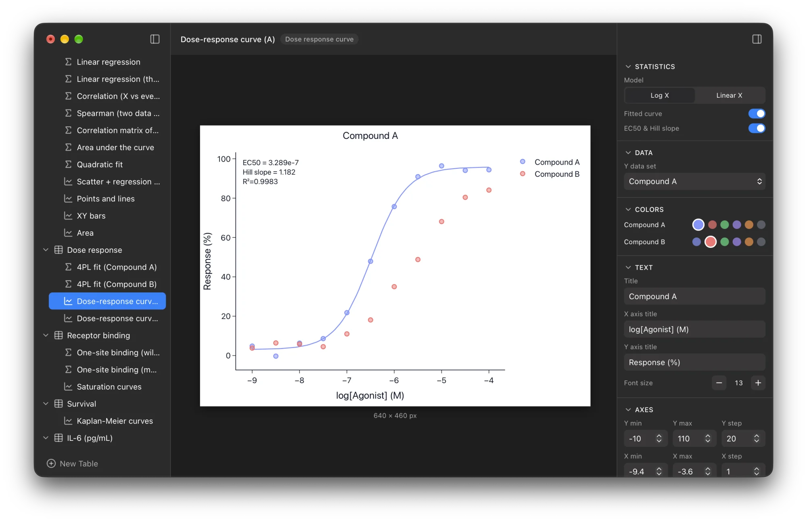Pick the purple swatch for Compound B
This screenshot has height=522, width=807.
737,242
